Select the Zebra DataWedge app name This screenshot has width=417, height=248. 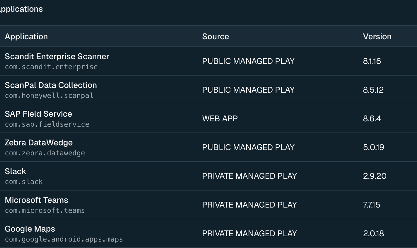tap(39, 142)
